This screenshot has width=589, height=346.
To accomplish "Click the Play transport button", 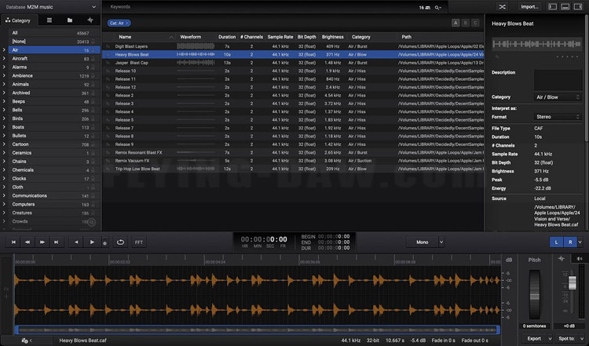I will point(93,242).
